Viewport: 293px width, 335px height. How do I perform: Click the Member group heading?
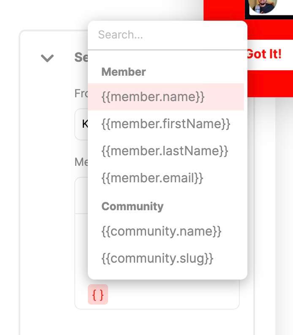[x=124, y=72]
